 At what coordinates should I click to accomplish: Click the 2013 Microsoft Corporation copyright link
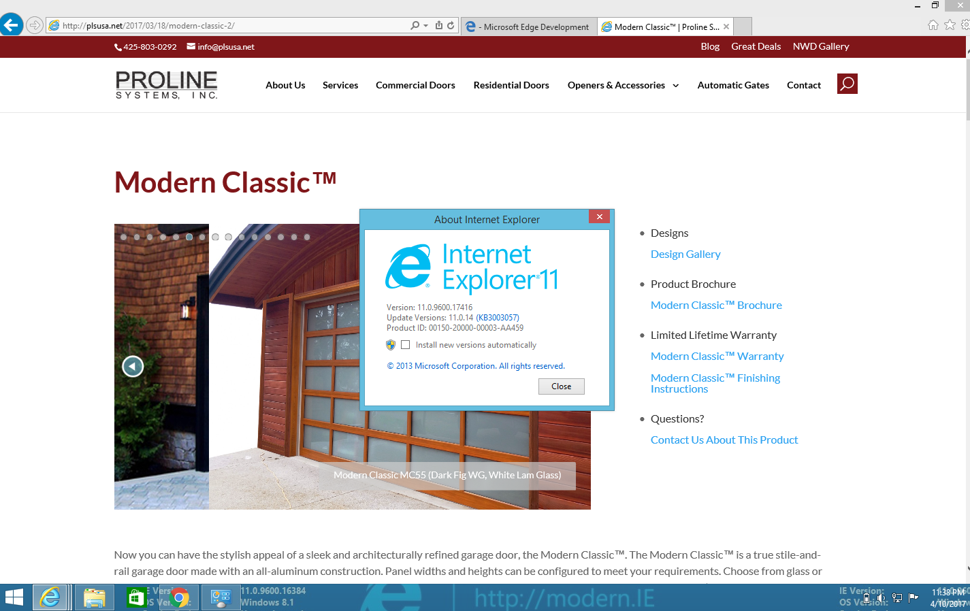point(476,366)
